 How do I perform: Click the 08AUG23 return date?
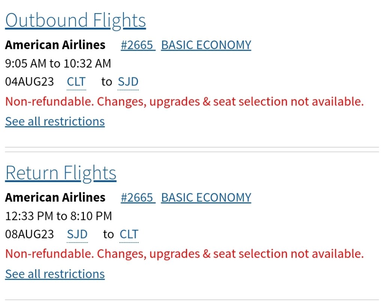click(x=30, y=234)
